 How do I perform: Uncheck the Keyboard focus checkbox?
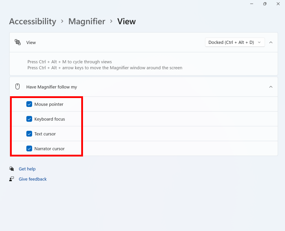tap(29, 119)
